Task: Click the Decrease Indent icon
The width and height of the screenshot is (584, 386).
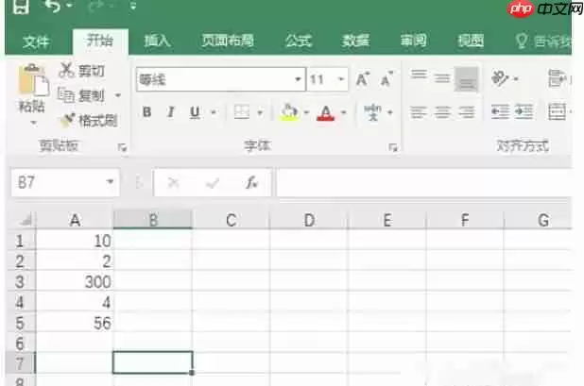Action: (500, 111)
